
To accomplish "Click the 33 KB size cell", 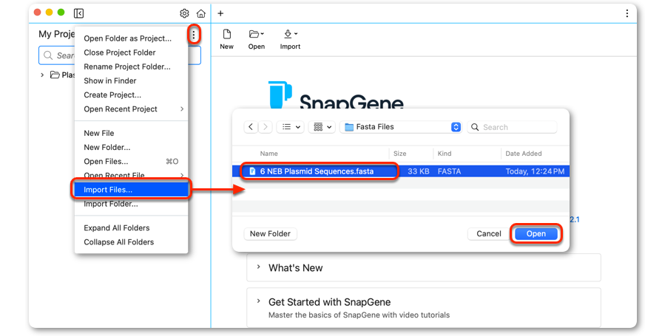I will [419, 171].
